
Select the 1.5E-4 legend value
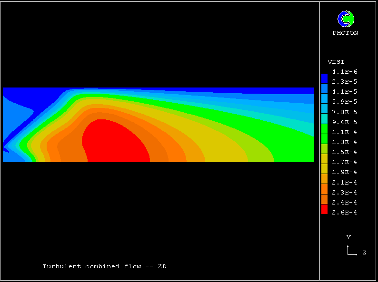(345, 152)
